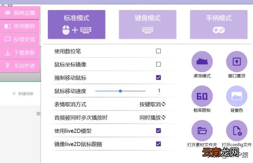This screenshot has height=163, width=253.
Task: Open 反馈交流 from the pink sidebar
Action: click(20, 39)
